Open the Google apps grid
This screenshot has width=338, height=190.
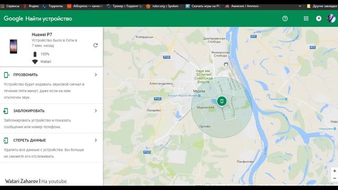tap(306, 18)
